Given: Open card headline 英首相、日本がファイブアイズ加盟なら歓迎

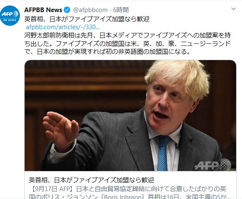Looking at the screenshot, I should (91, 180).
